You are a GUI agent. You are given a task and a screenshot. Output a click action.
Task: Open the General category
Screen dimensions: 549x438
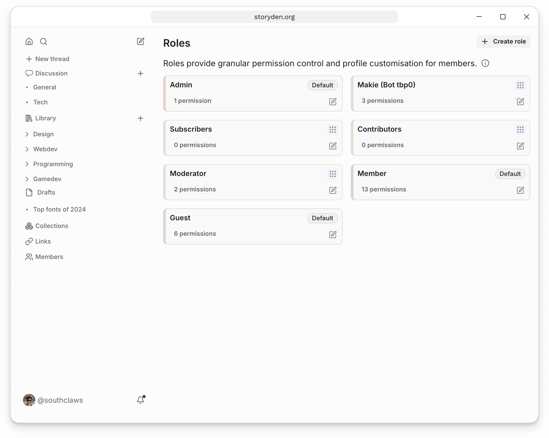click(x=45, y=87)
